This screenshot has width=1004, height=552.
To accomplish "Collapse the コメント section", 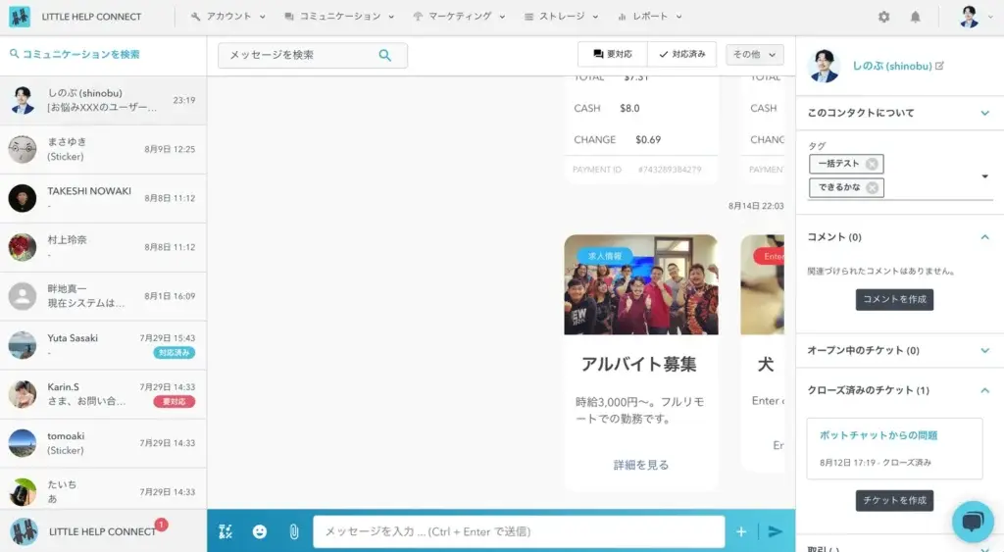I will pyautogui.click(x=984, y=237).
